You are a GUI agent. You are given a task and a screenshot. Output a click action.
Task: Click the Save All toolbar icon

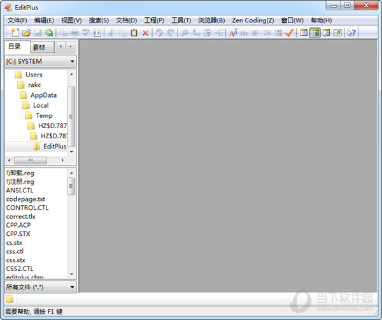tap(49, 33)
